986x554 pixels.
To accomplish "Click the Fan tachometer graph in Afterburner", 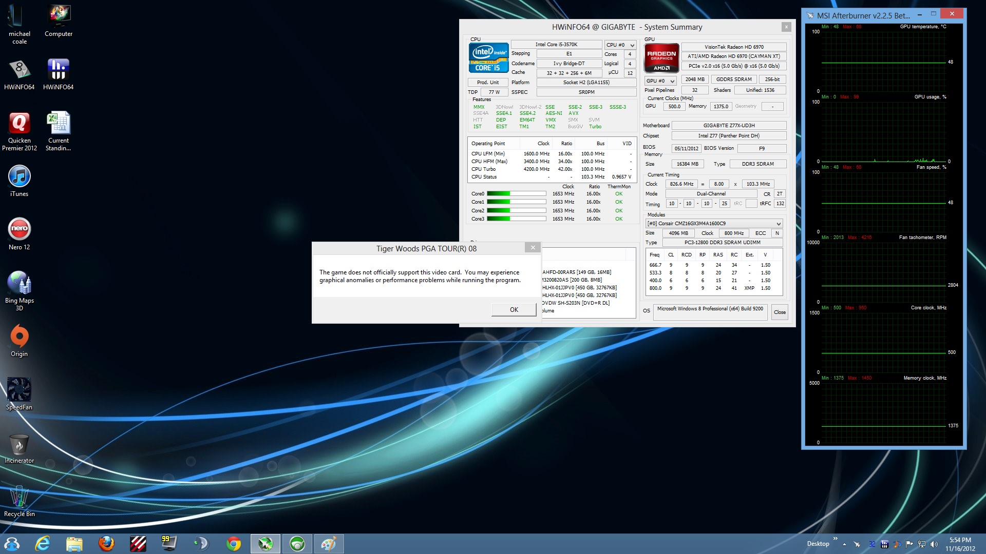I will coord(884,272).
